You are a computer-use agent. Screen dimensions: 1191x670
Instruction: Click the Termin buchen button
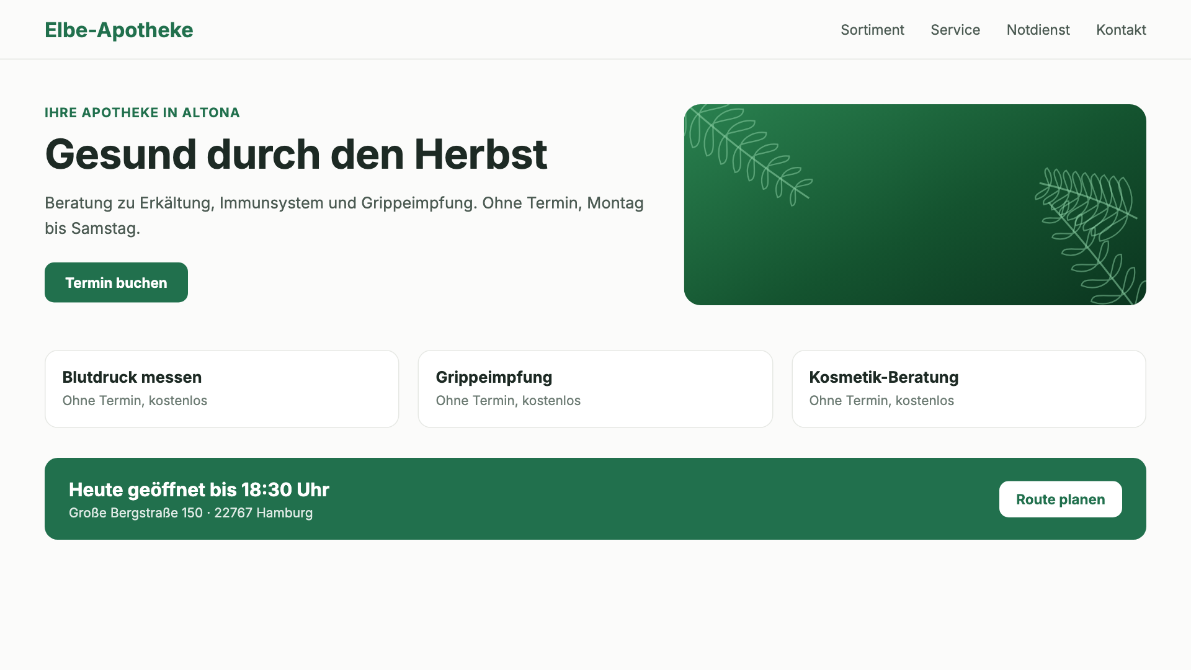pos(116,282)
